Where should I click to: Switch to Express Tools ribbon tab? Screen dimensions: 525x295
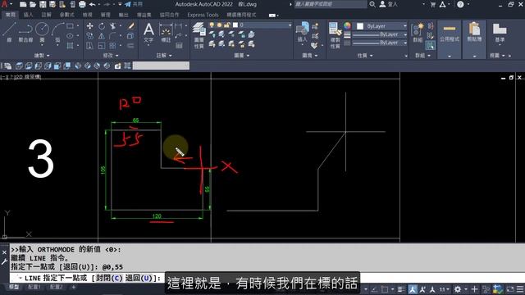click(203, 15)
